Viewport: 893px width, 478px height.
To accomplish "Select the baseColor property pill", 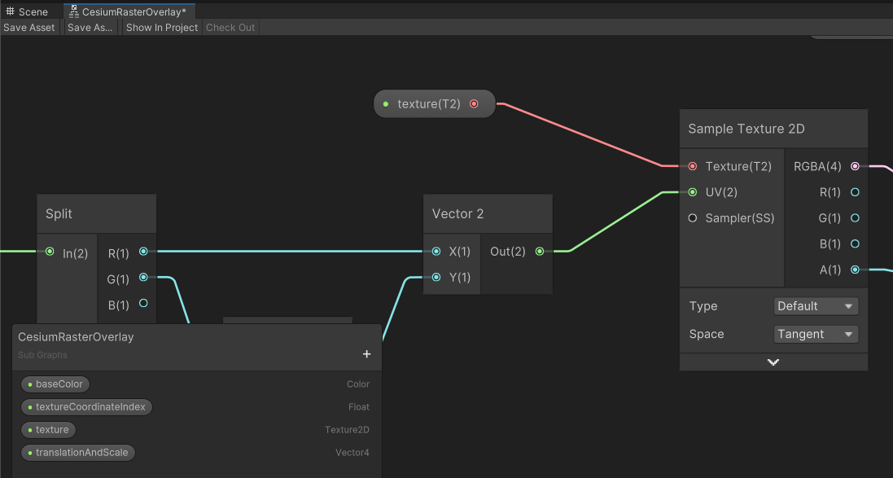I will pos(55,384).
